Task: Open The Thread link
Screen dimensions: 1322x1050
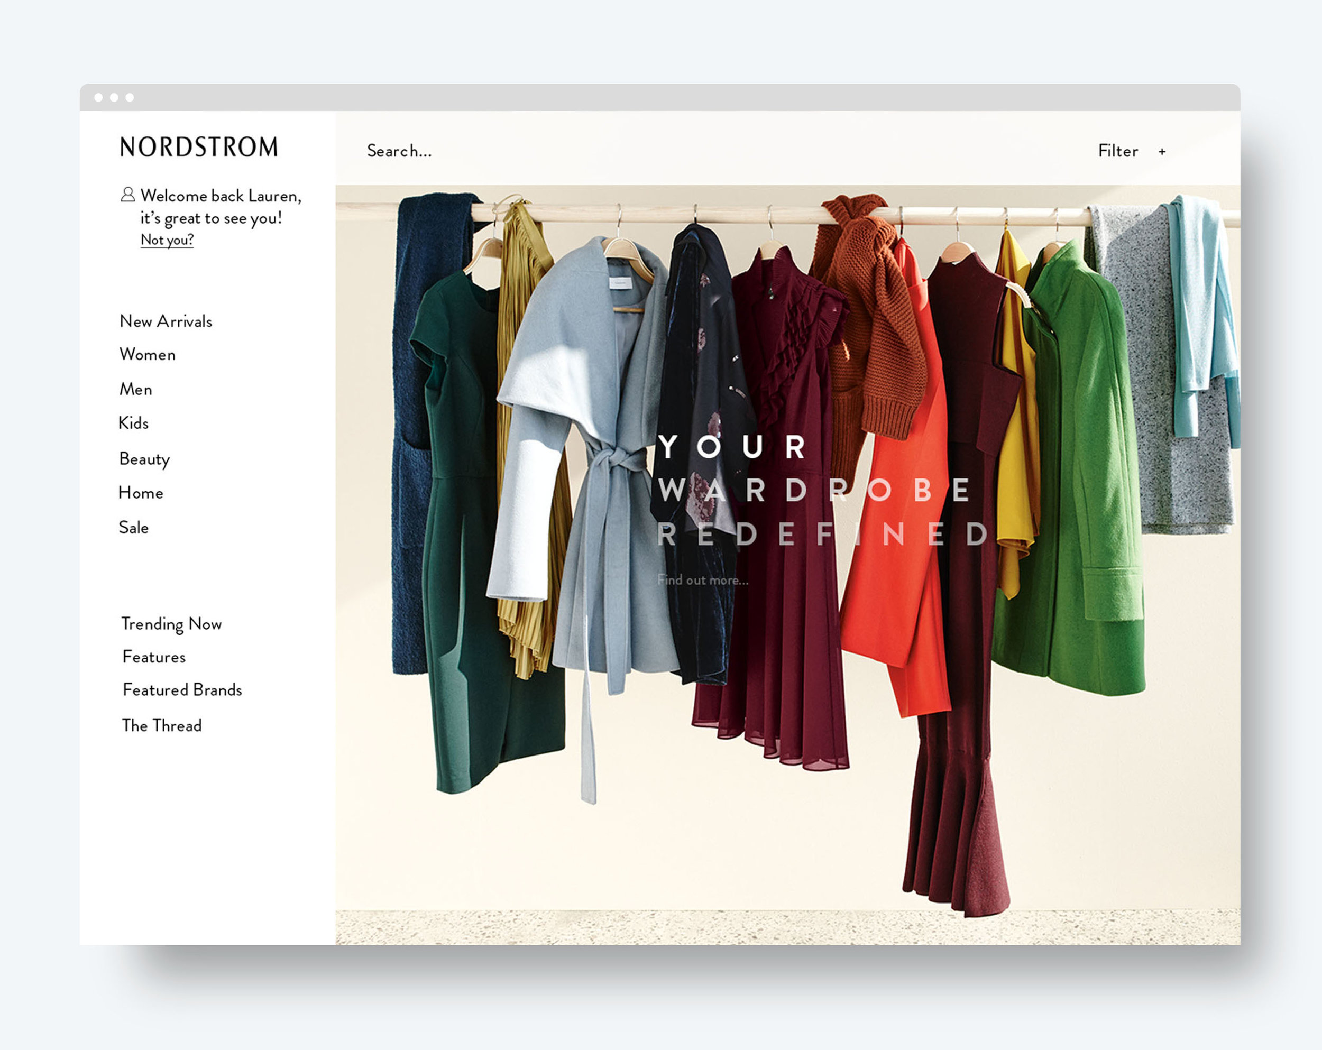Action: coord(161,726)
